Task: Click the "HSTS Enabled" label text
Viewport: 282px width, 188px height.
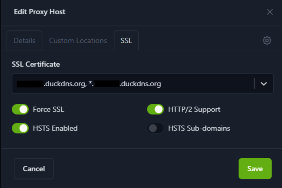Action: point(55,128)
